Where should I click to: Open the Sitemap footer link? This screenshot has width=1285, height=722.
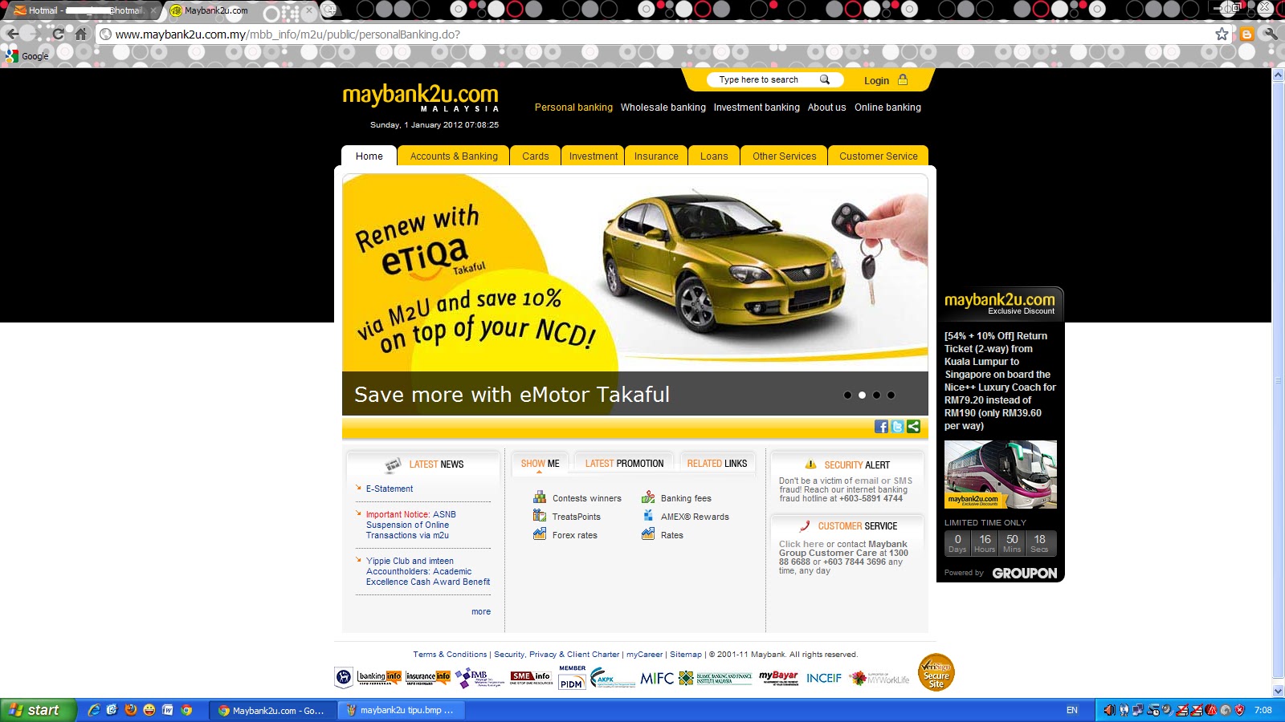(x=686, y=655)
